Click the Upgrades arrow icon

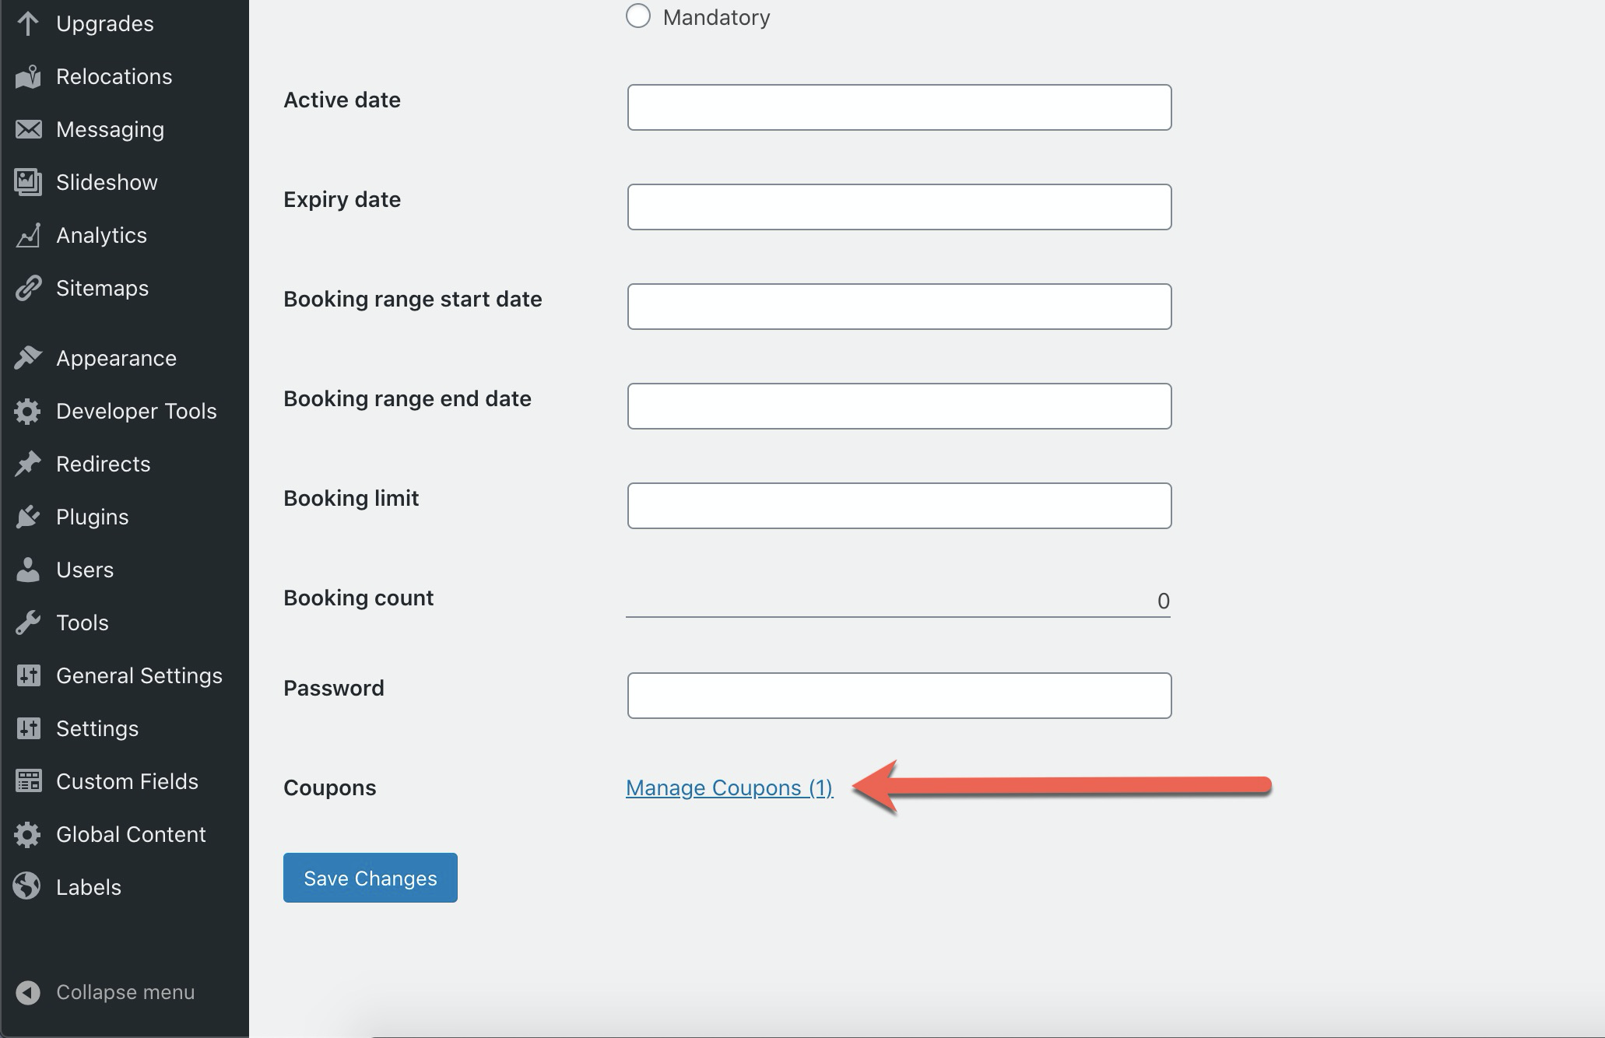tap(28, 23)
